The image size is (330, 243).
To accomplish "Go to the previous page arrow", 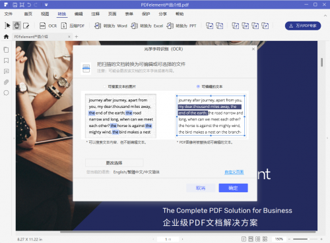I will click(153, 239).
